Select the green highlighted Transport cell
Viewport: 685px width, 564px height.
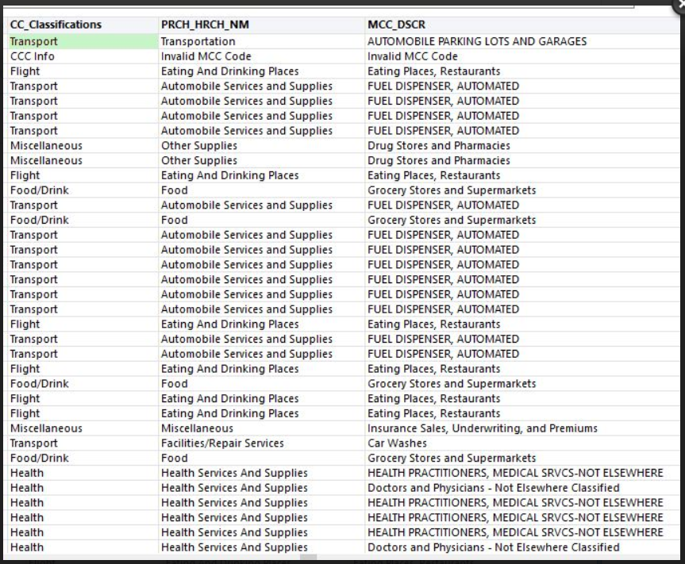coord(83,41)
